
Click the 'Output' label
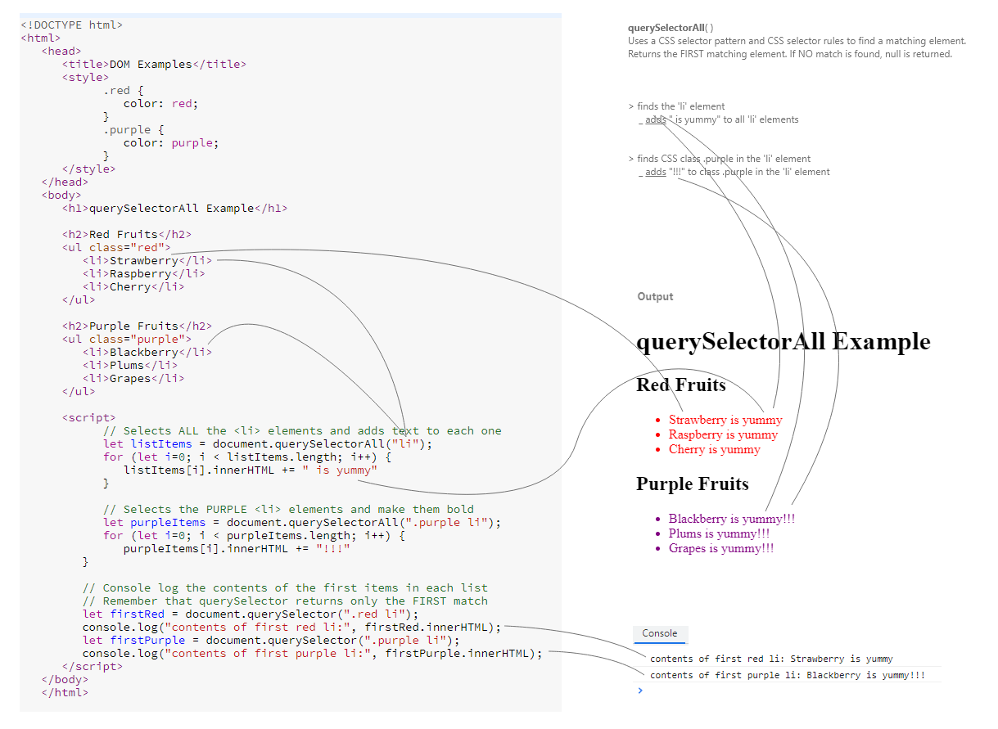655,296
